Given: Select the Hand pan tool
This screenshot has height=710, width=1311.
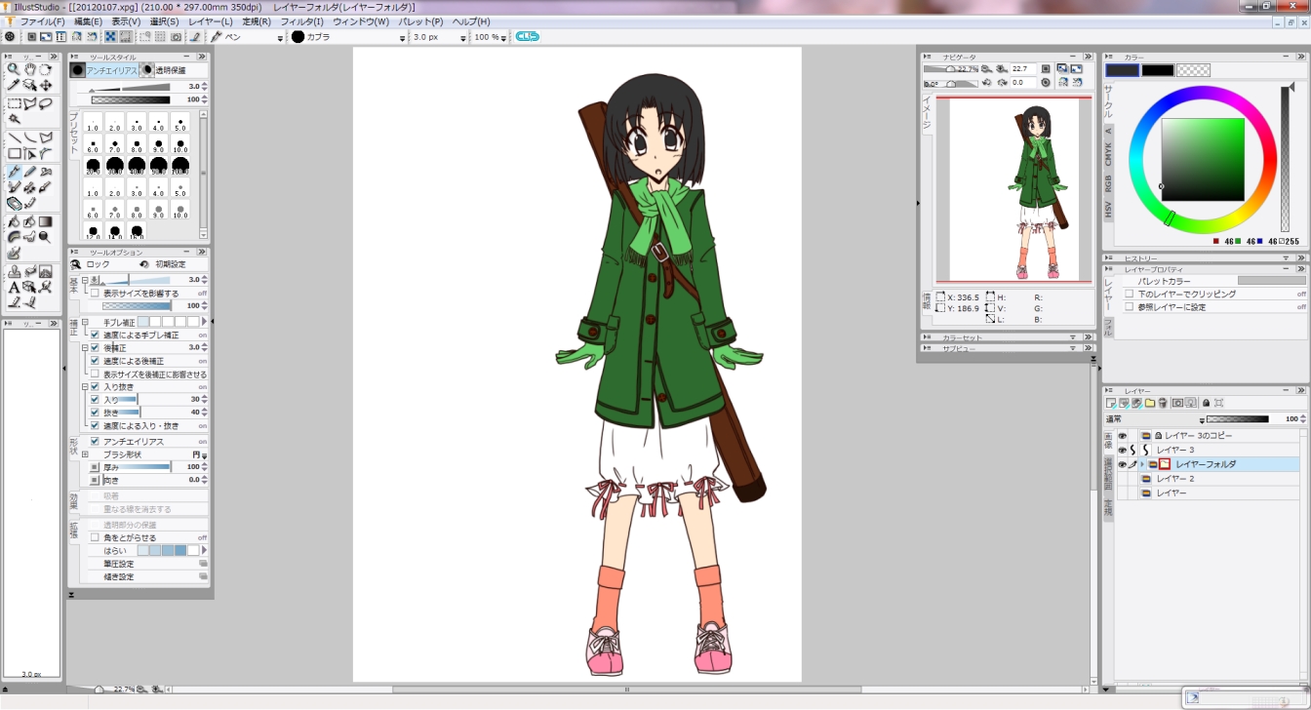Looking at the screenshot, I should 29,70.
